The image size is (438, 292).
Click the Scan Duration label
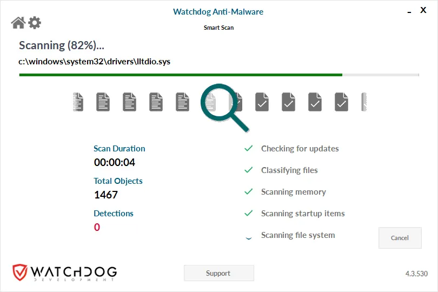pos(120,148)
